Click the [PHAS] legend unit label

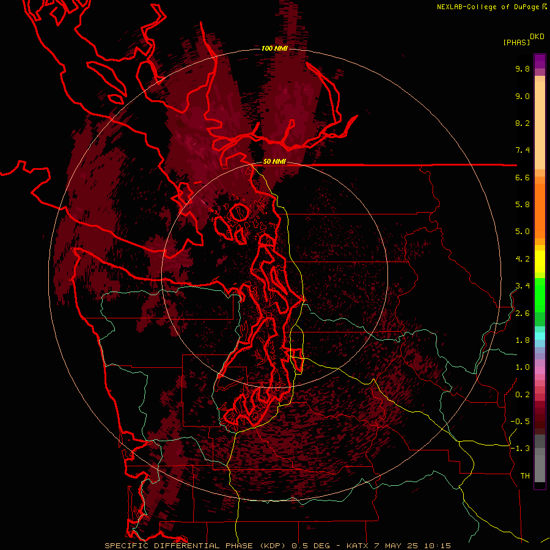(x=516, y=42)
